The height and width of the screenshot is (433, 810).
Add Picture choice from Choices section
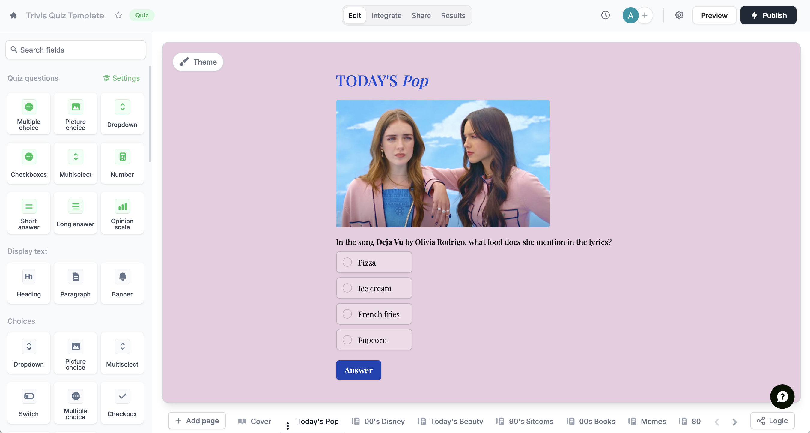[x=76, y=353]
